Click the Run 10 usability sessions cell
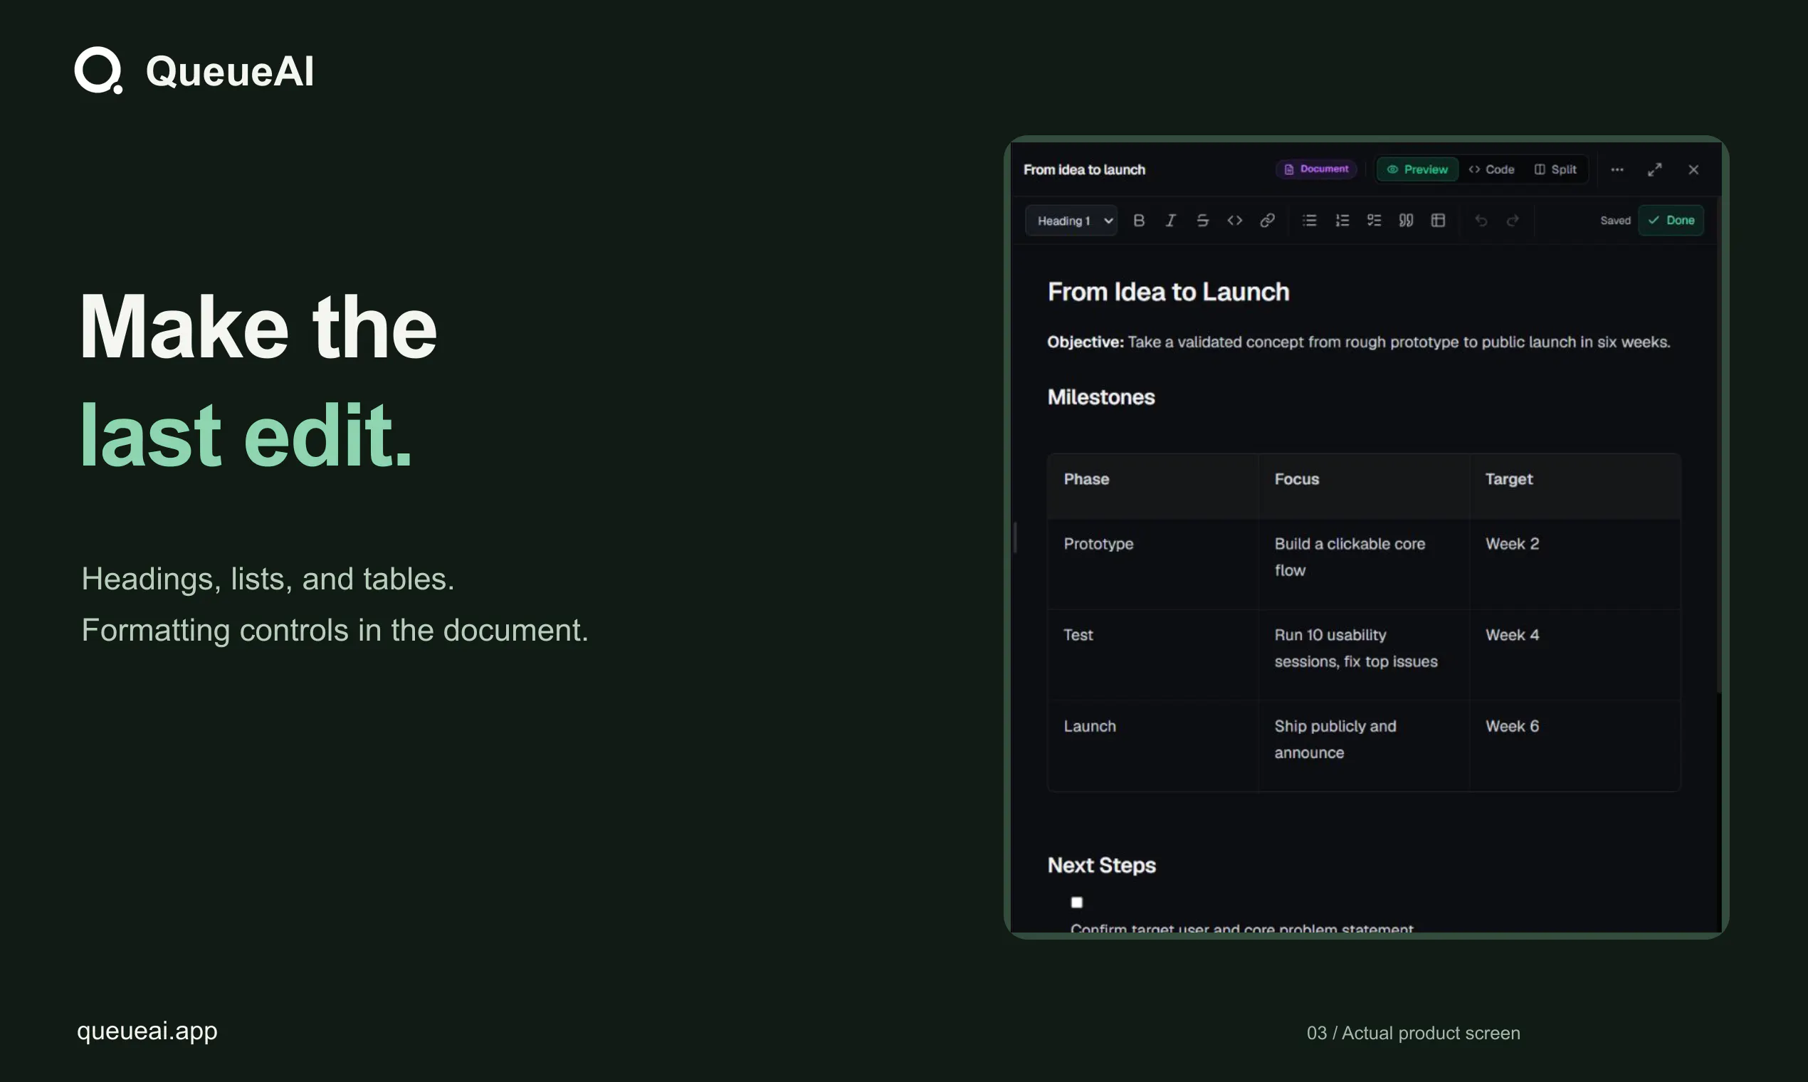 point(1364,655)
